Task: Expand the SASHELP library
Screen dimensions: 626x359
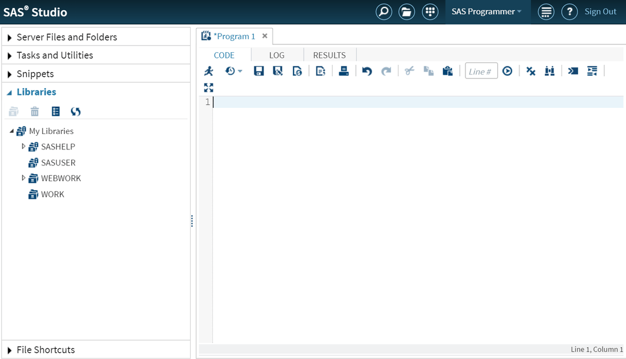Action: tap(23, 146)
